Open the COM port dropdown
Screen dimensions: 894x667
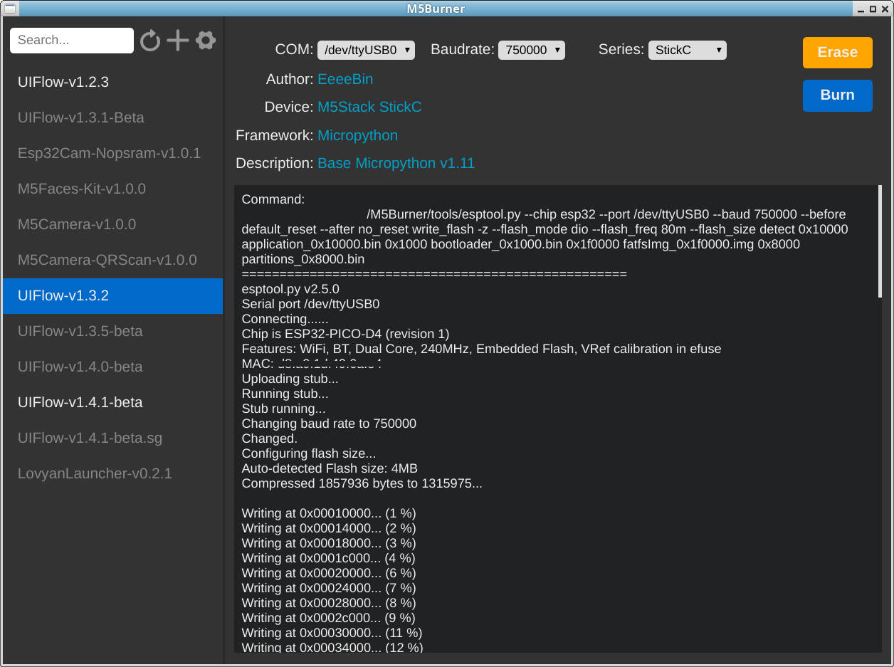coord(366,50)
